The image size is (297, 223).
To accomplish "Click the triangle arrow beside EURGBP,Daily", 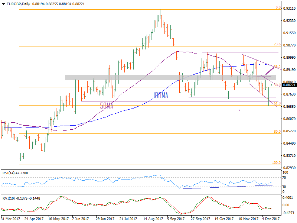I will tap(3, 4).
